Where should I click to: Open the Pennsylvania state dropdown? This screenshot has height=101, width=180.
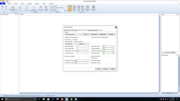coord(71,44)
